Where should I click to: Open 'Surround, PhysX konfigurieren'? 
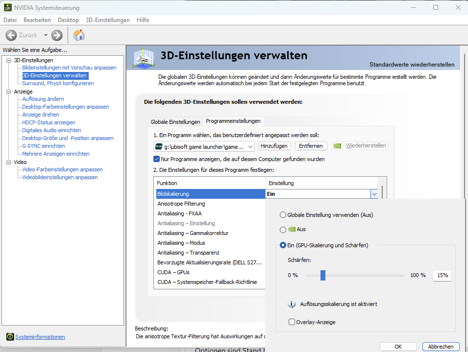coord(58,83)
